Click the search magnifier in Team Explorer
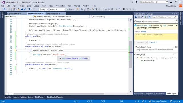Image resolution: width=183 pixels, height=103 pixels. click(175, 17)
